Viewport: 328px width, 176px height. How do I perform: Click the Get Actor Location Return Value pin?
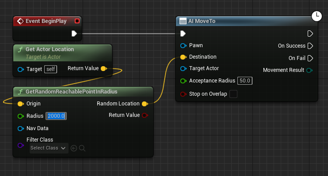[104, 68]
